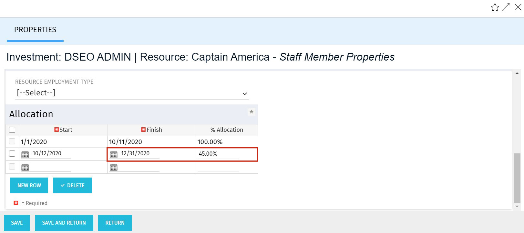Click the New Row button
This screenshot has width=524, height=233.
[29, 186]
